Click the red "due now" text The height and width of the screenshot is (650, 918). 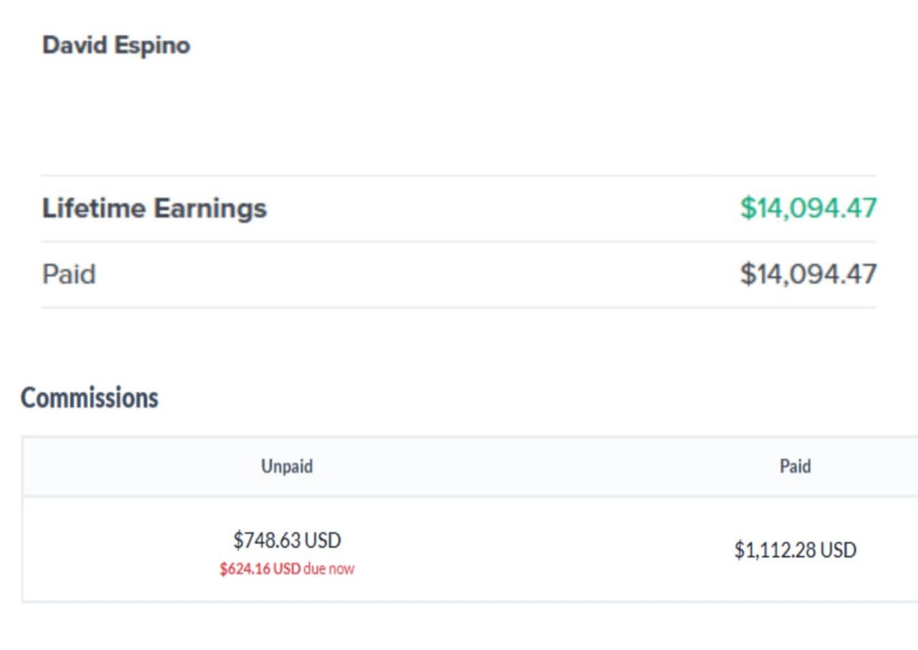tap(328, 569)
